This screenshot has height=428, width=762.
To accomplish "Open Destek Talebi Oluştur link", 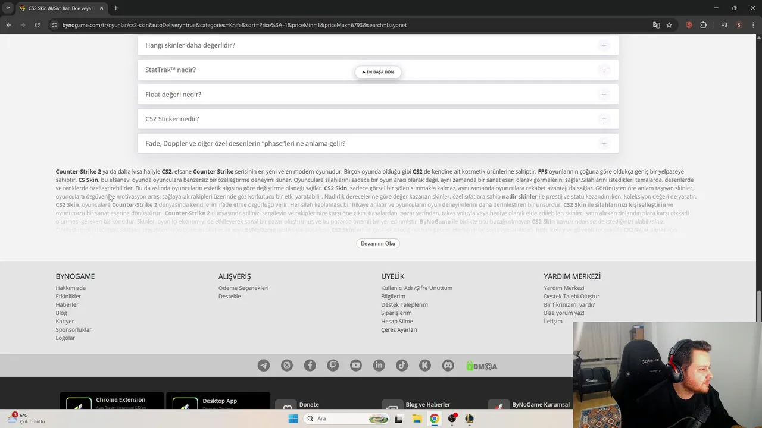I will pos(571,296).
